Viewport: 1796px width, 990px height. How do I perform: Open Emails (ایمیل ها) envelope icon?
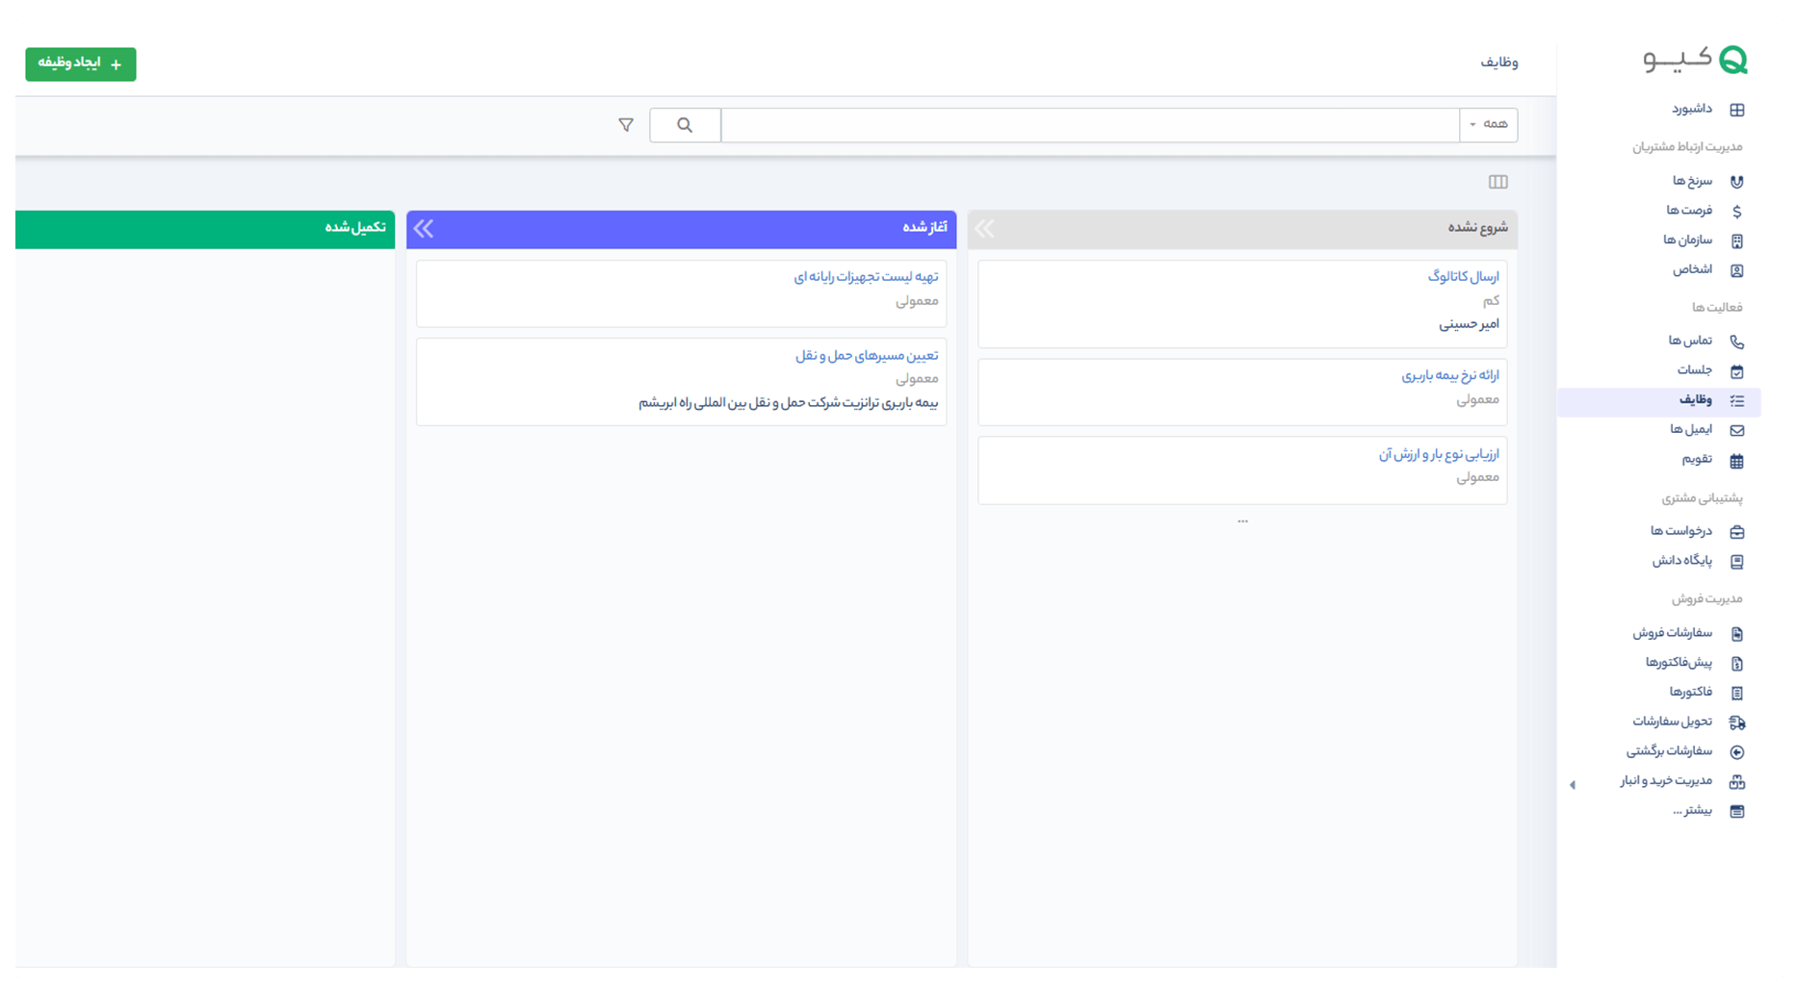click(1736, 430)
